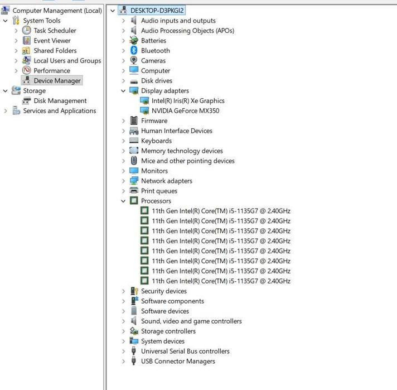397x390 pixels.
Task: Click the NVIDIA GeForce MX350 adapter icon
Action: [x=144, y=110]
